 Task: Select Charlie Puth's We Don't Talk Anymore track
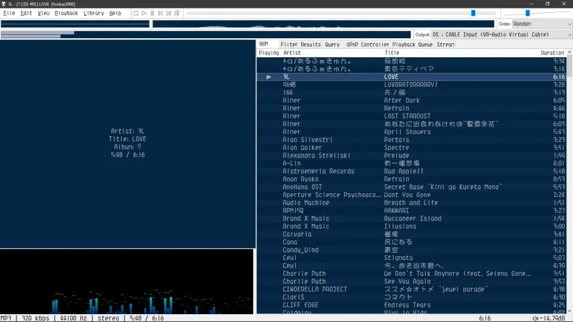[411, 273]
